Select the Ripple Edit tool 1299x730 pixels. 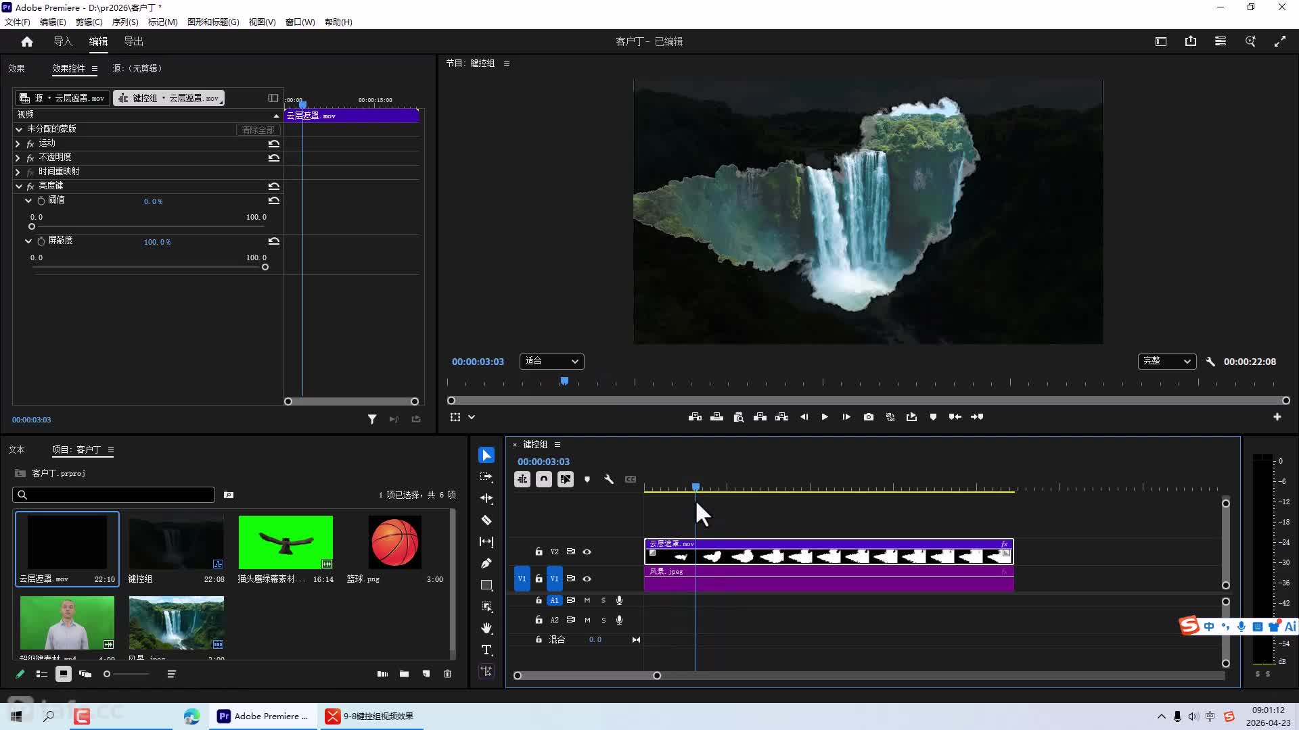click(x=486, y=498)
